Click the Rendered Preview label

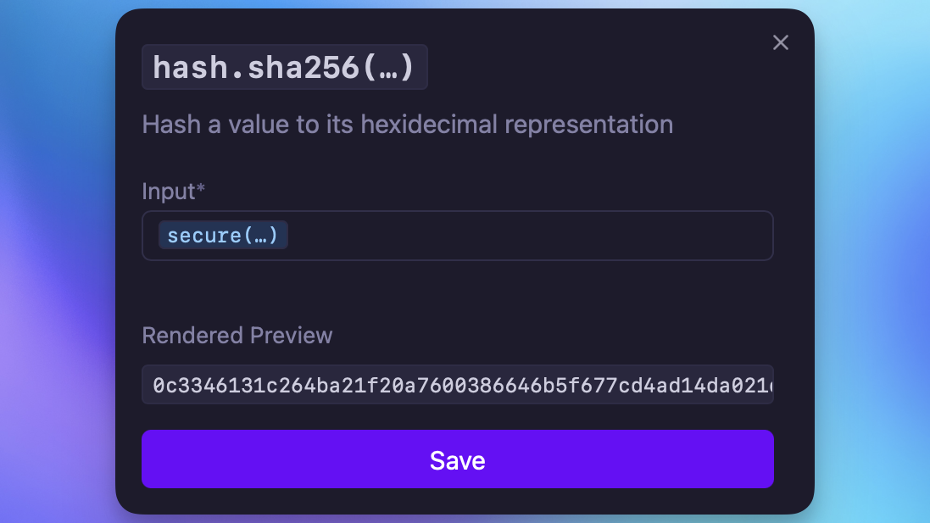(x=237, y=336)
